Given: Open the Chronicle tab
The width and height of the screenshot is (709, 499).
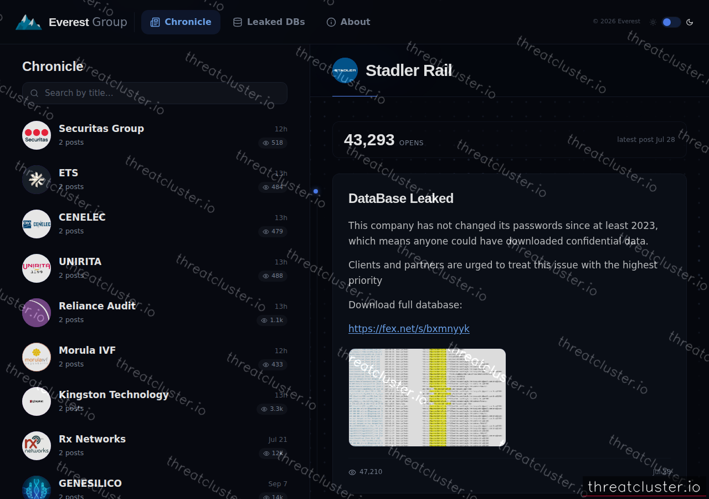Looking at the screenshot, I should [x=181, y=22].
